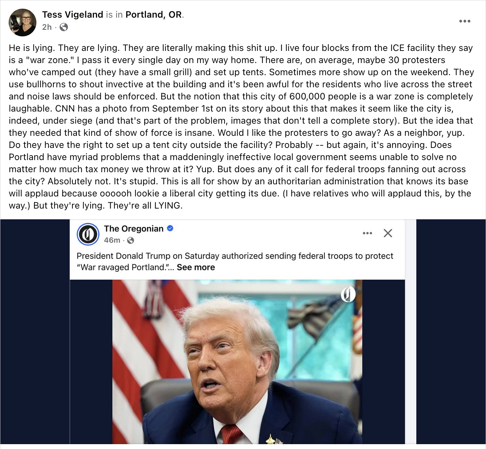Open the Portland, OR location link
The width and height of the screenshot is (486, 449).
coord(154,15)
